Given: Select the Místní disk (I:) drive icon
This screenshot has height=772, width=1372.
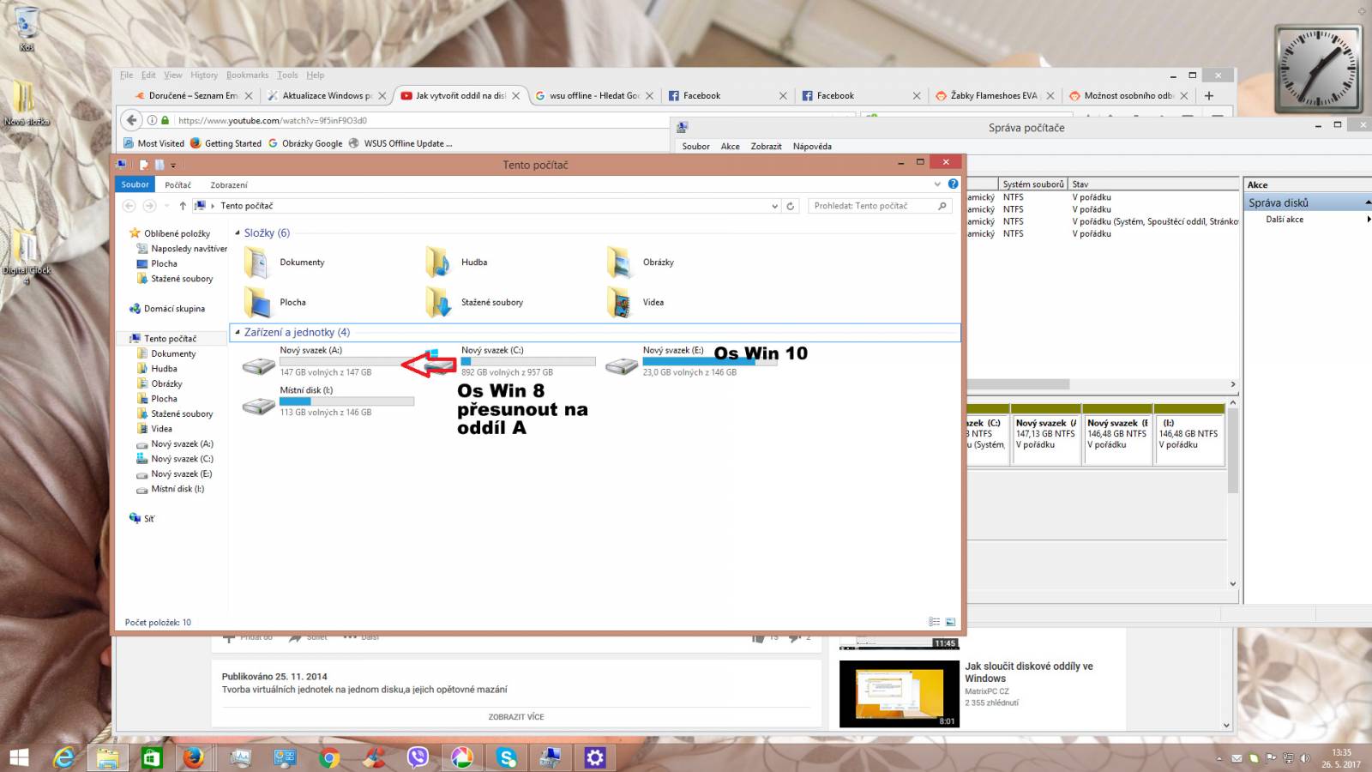Looking at the screenshot, I should click(x=258, y=406).
